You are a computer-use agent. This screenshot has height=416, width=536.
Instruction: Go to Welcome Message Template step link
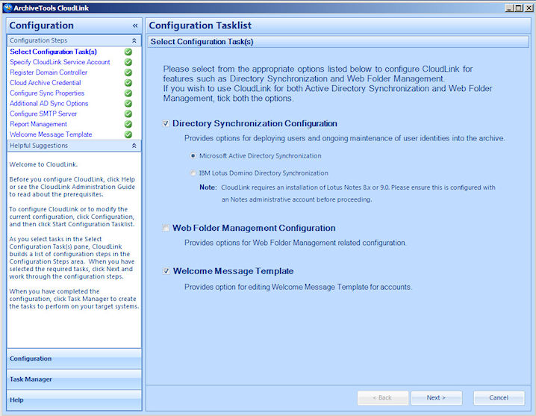tap(51, 134)
